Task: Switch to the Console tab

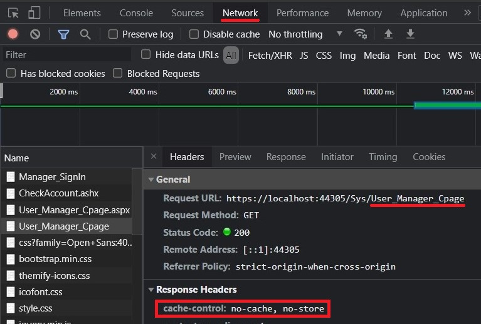Action: point(136,13)
